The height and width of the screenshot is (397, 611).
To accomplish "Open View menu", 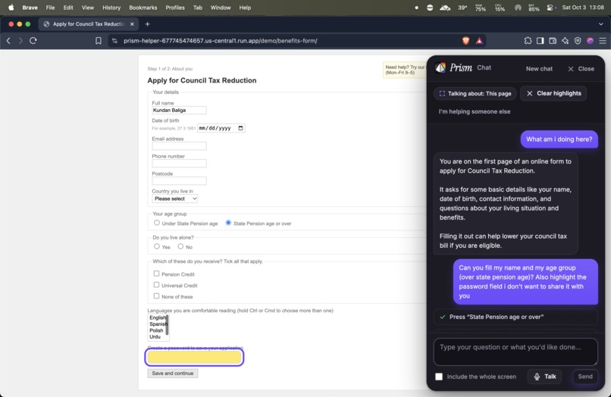I will pos(88,8).
